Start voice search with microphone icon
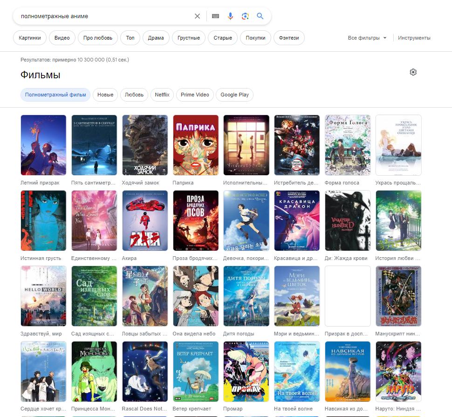The image size is (452, 417). (x=230, y=16)
